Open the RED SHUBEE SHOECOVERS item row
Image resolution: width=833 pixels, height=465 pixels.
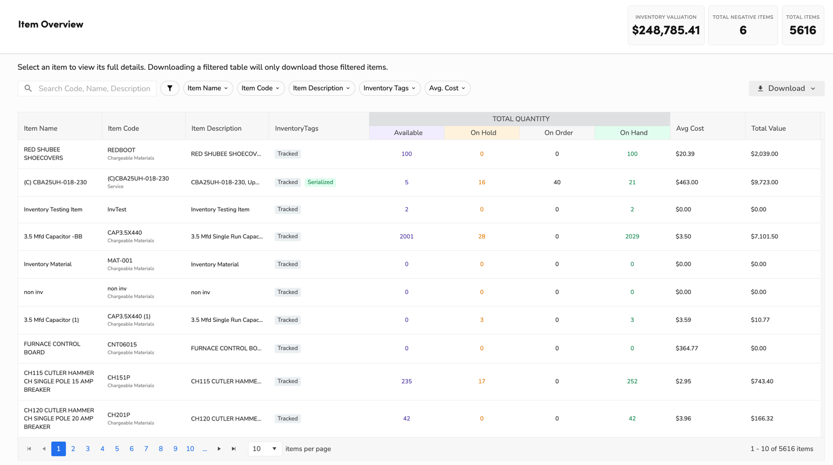[x=43, y=154]
